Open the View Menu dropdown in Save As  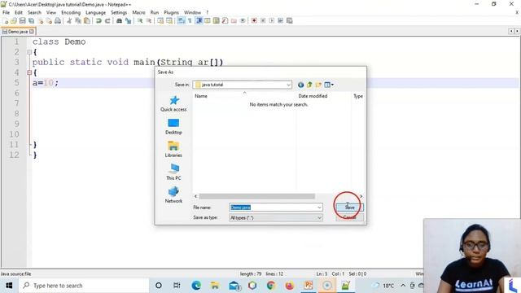tap(329, 85)
